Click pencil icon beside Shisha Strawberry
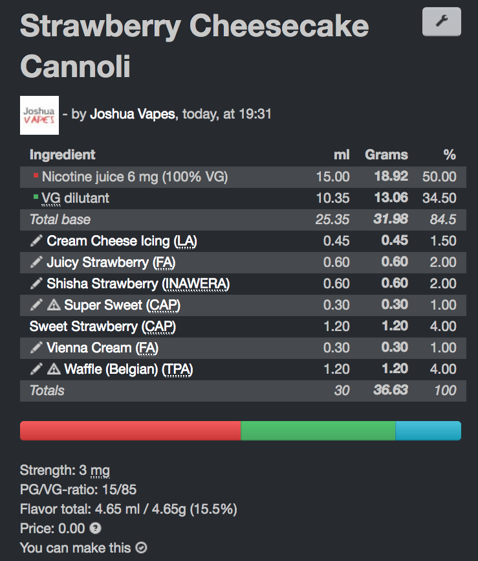Image resolution: width=478 pixels, height=561 pixels. (x=36, y=284)
